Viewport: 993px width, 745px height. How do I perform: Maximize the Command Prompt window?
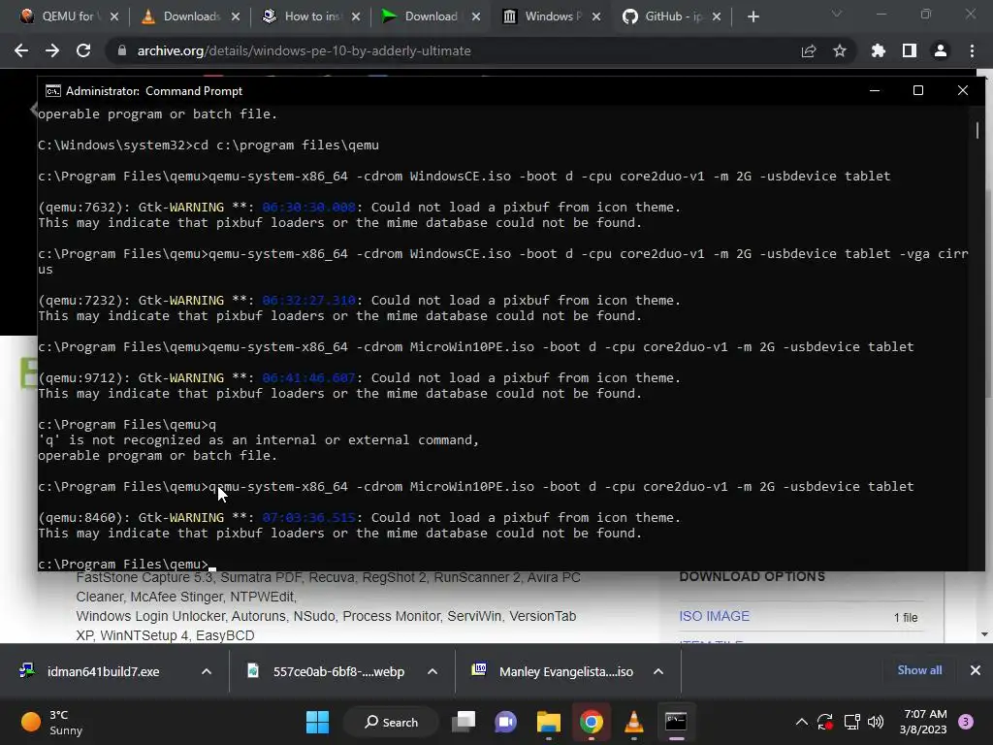(x=918, y=90)
